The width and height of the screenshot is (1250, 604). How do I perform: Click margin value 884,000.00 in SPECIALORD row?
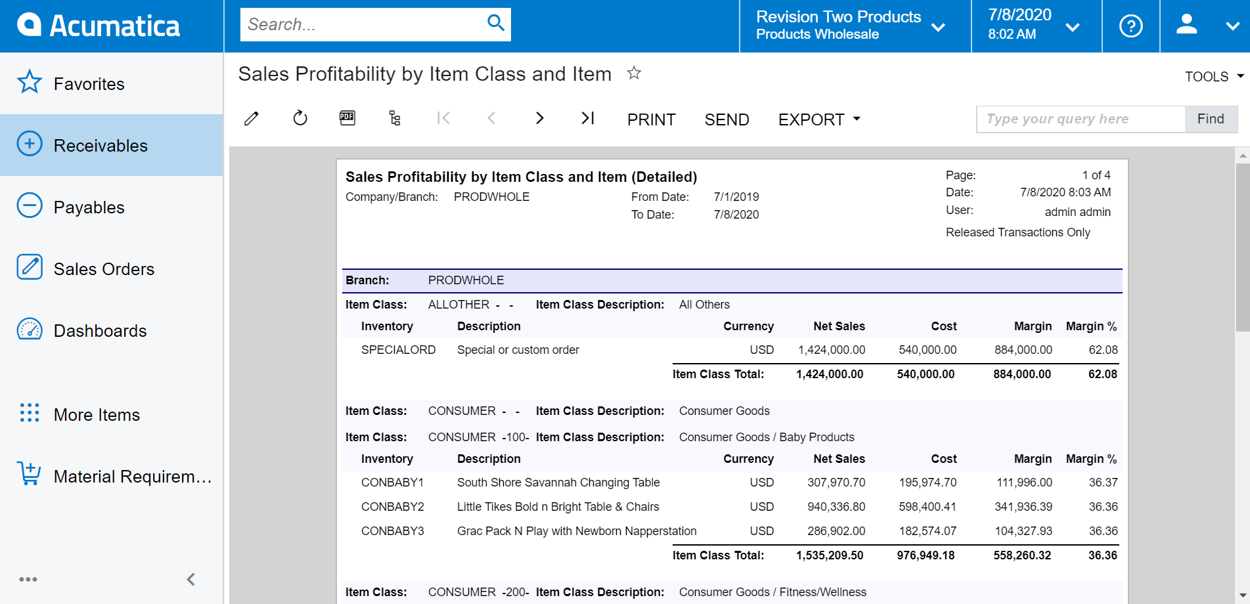[x=1023, y=350]
